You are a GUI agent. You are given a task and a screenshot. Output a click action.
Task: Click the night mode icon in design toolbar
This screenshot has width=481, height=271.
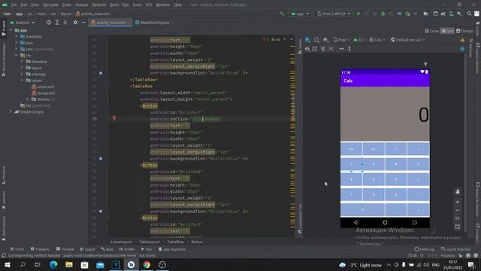(325, 40)
